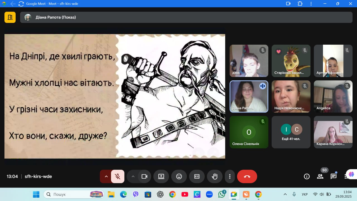Image resolution: width=357 pixels, height=201 pixels.
Task: Leave the call with red hang-up button
Action: [x=247, y=176]
